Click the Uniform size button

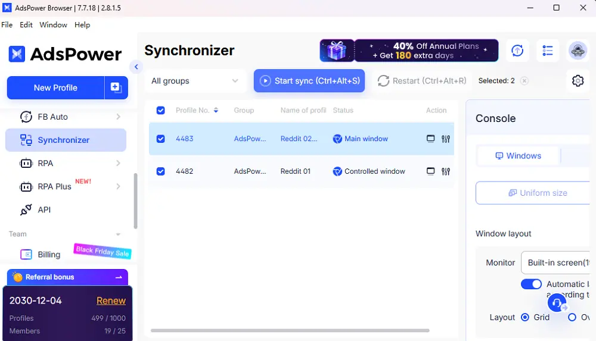pyautogui.click(x=533, y=193)
